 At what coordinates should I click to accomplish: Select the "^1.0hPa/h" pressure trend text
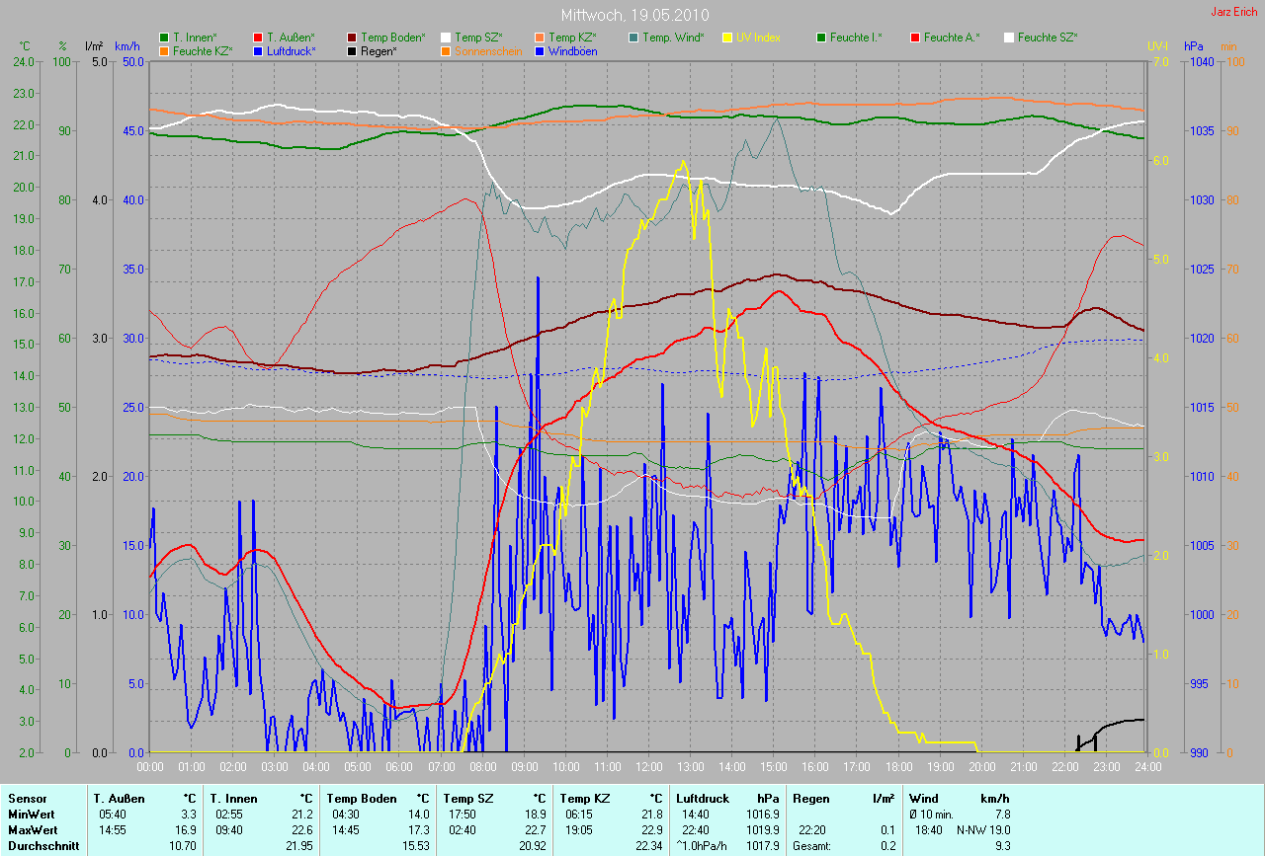(704, 846)
